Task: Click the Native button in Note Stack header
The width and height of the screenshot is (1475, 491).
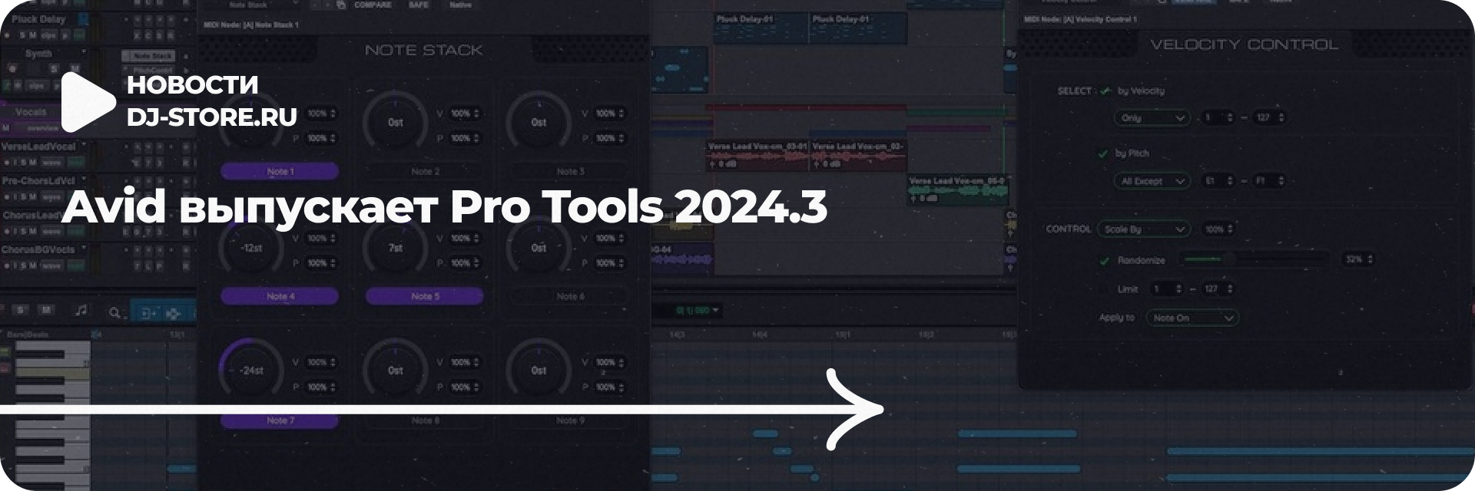Action: click(461, 5)
